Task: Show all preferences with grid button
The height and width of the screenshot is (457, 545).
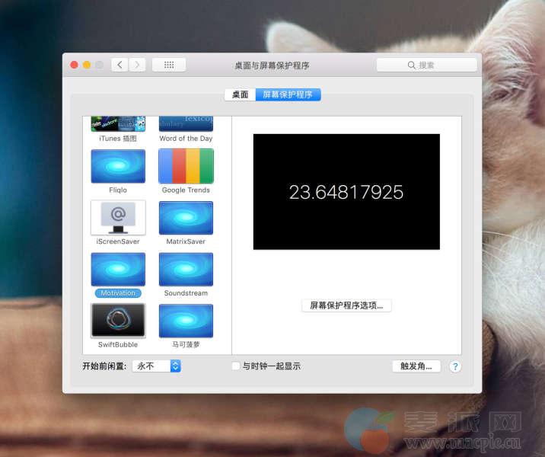Action: tap(169, 66)
